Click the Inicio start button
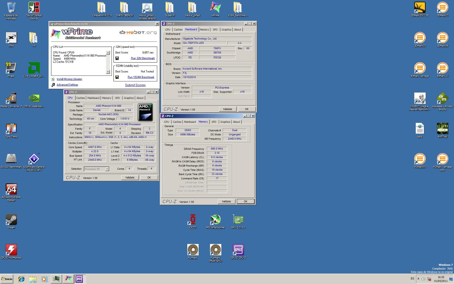 [7, 279]
